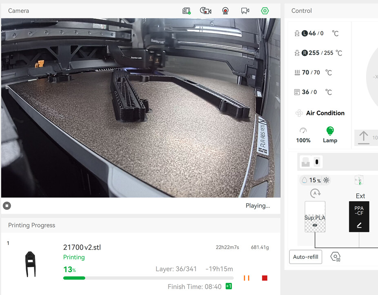This screenshot has height=295, width=378.
Task: Toggle the chamber Lamp
Action: (x=330, y=135)
